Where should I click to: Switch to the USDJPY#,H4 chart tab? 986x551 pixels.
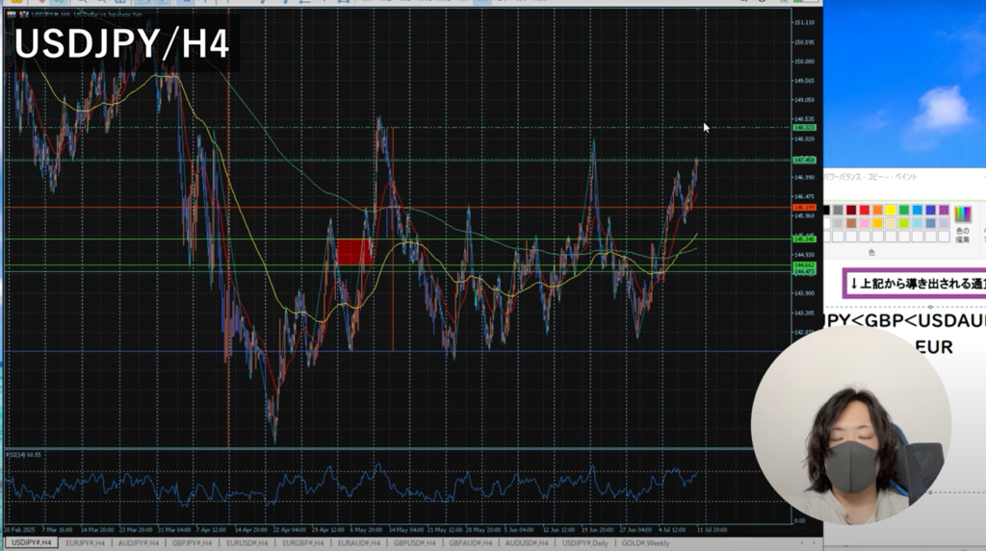(31, 543)
